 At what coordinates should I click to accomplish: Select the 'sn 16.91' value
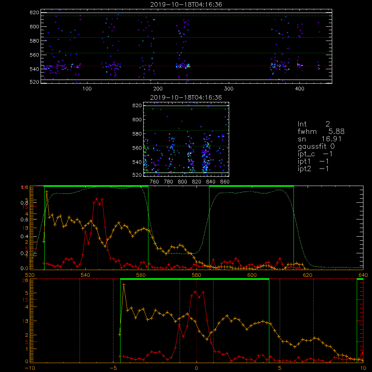tap(320, 139)
